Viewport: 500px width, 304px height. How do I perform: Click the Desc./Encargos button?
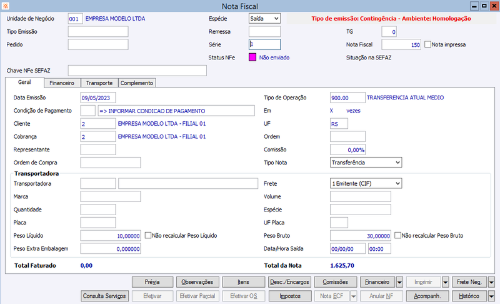pyautogui.click(x=289, y=282)
